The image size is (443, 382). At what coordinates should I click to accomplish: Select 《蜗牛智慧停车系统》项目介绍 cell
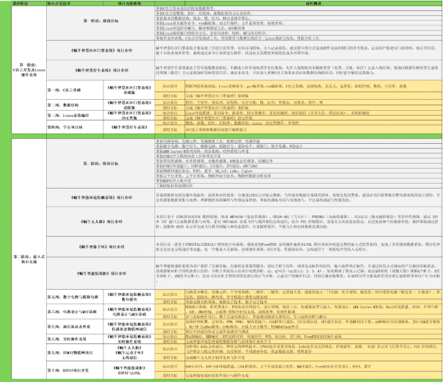[x=101, y=70]
